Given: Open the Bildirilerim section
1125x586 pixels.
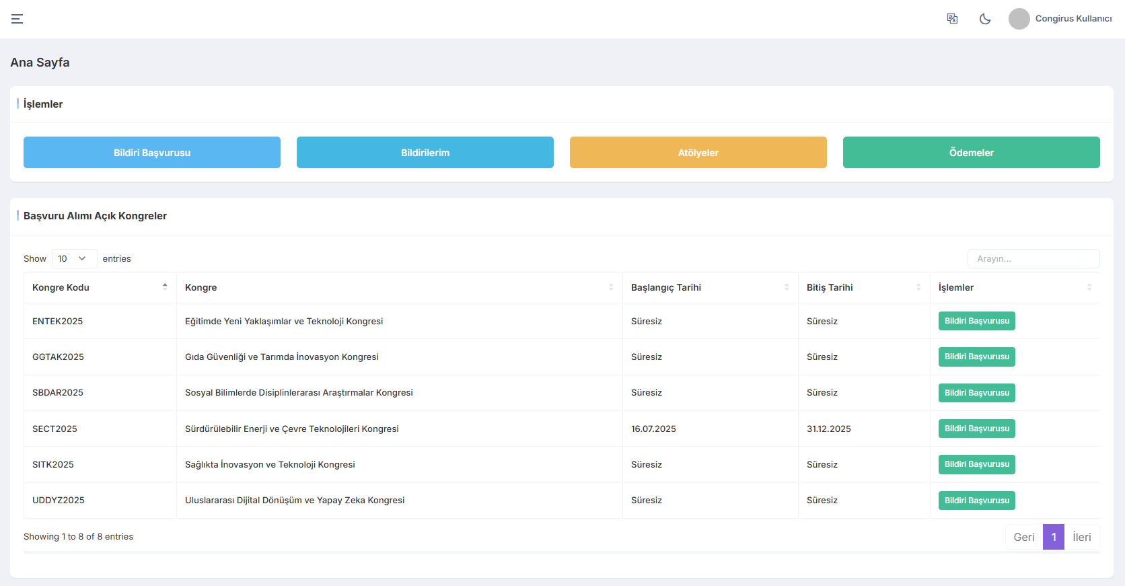Looking at the screenshot, I should point(425,153).
